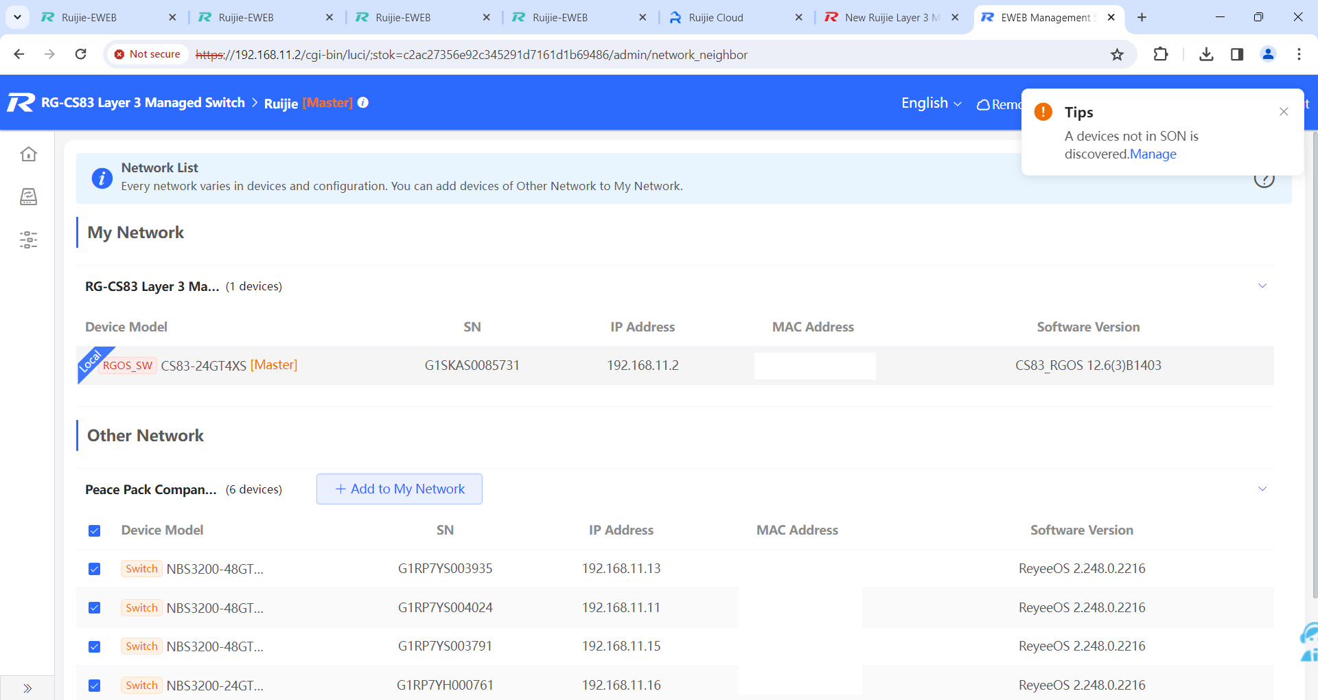Switch to New Ruijie Layer 3 tab
Viewport: 1318px width, 700px height.
pos(884,17)
